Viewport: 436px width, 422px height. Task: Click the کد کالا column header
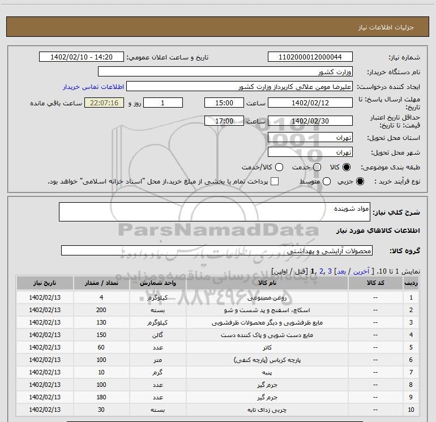pos(375,283)
